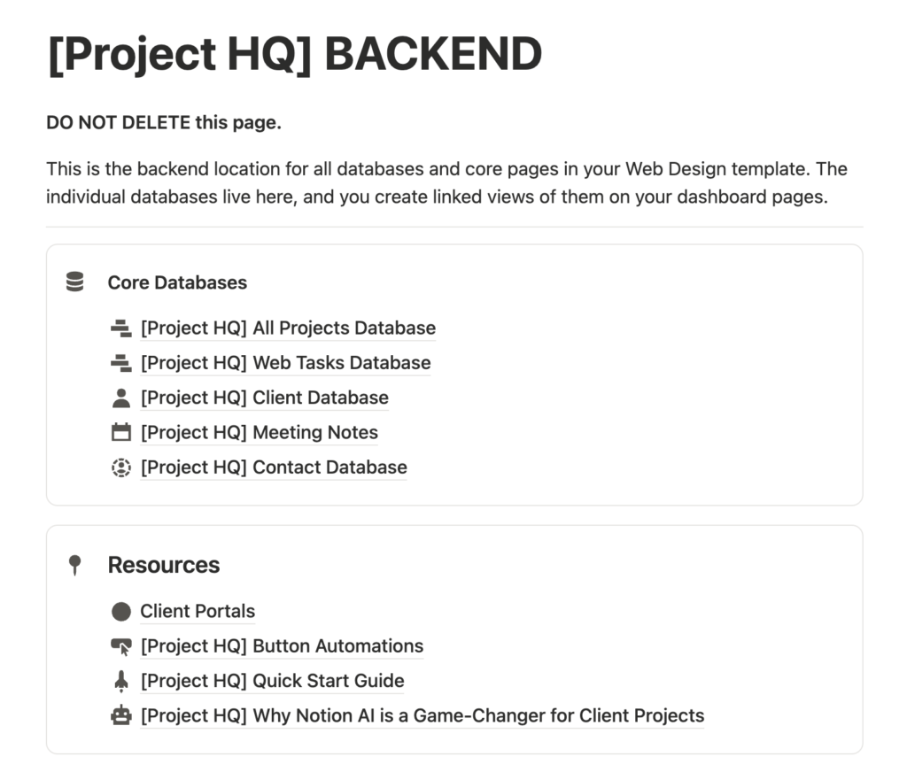Click the contact icon beside Contact Database
907x780 pixels.
(x=120, y=467)
